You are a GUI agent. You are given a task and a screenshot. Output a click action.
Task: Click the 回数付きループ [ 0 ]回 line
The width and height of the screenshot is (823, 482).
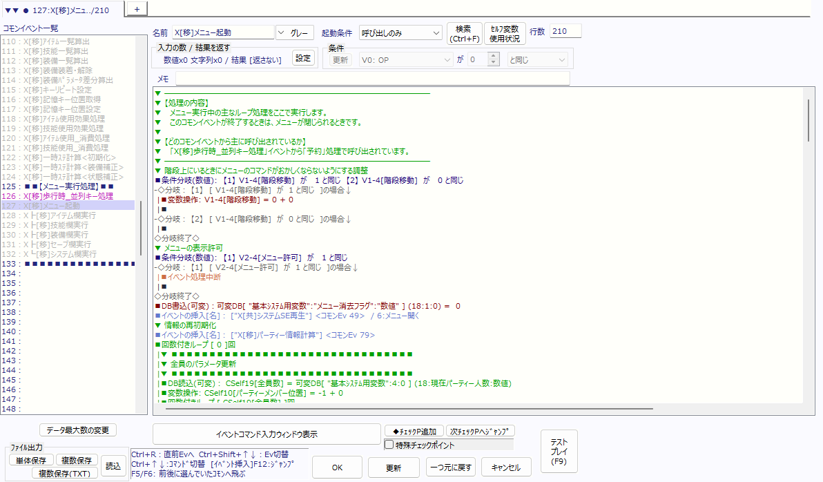point(195,345)
